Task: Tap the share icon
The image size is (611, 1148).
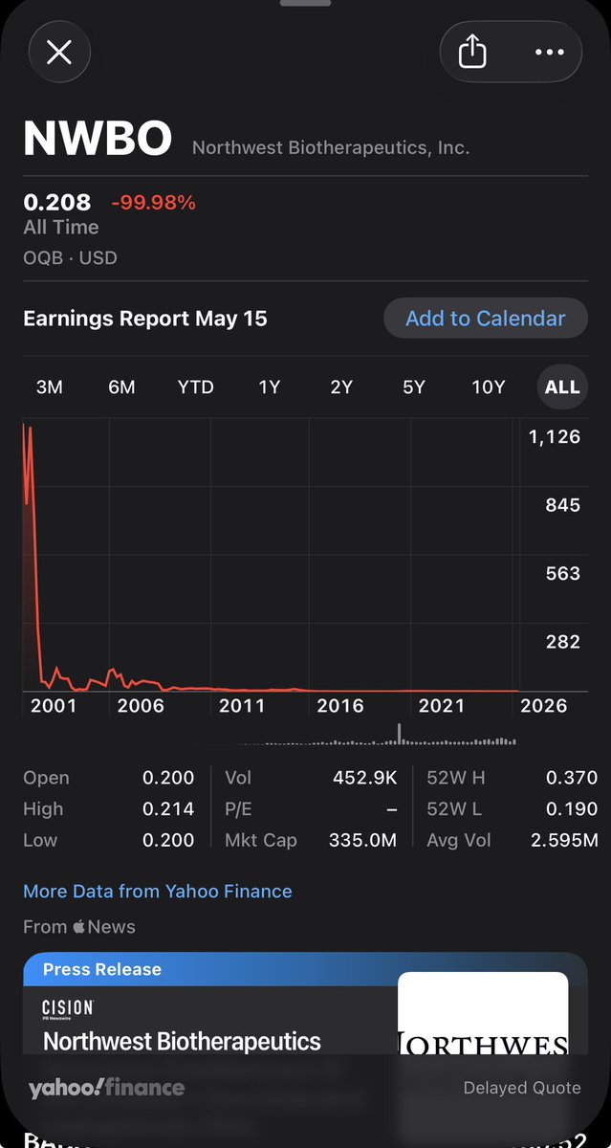Action: point(473,52)
